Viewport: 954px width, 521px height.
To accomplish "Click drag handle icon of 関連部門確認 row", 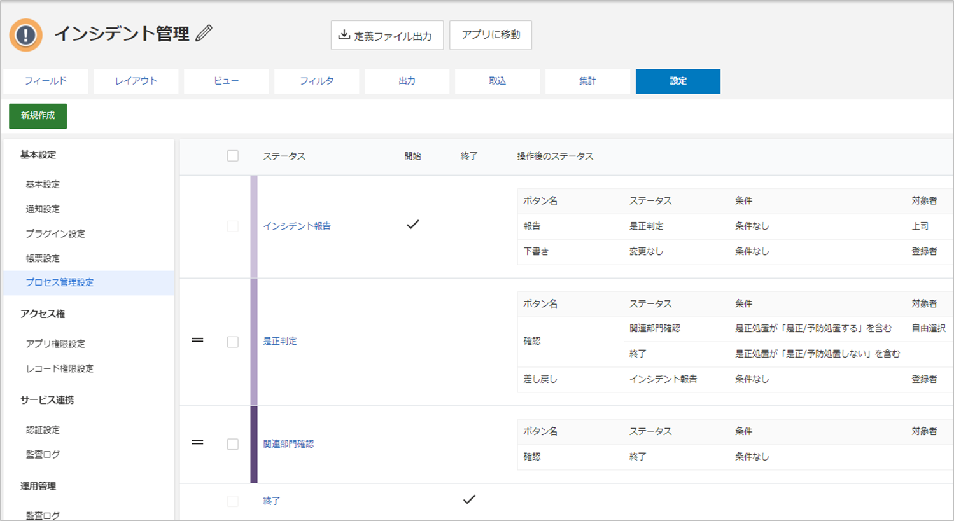I will pos(198,442).
